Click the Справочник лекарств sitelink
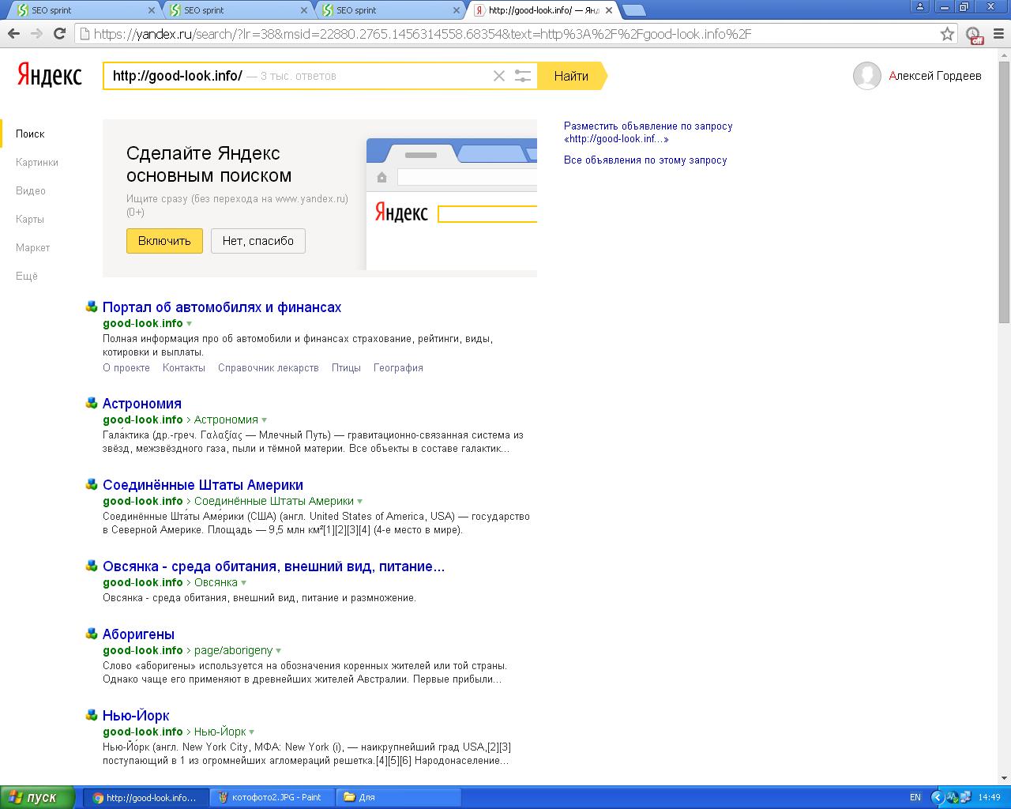Viewport: 1011px width, 809px height. pyautogui.click(x=269, y=367)
